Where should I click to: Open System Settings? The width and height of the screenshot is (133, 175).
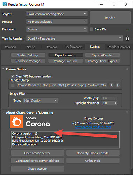click(x=28, y=55)
